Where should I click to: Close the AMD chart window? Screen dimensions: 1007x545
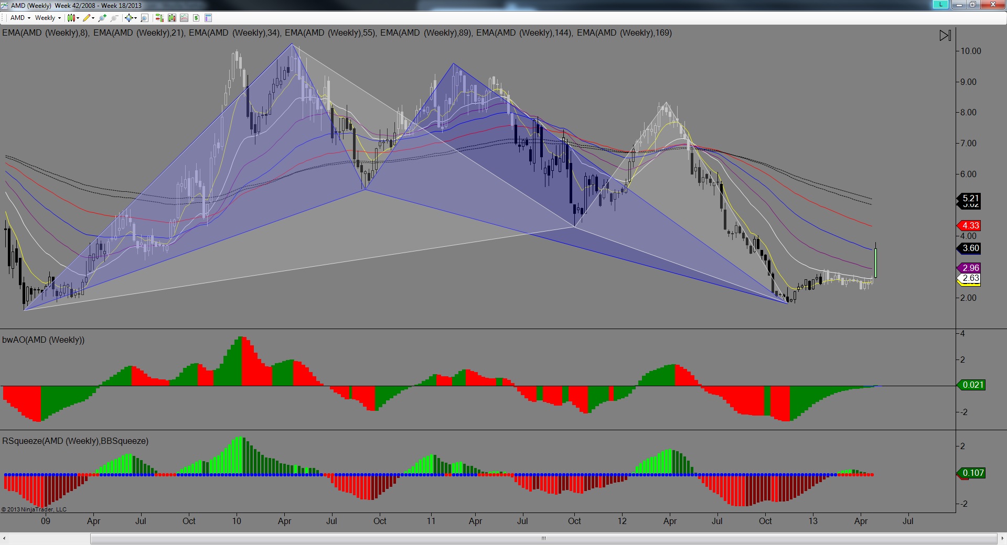[993, 5]
